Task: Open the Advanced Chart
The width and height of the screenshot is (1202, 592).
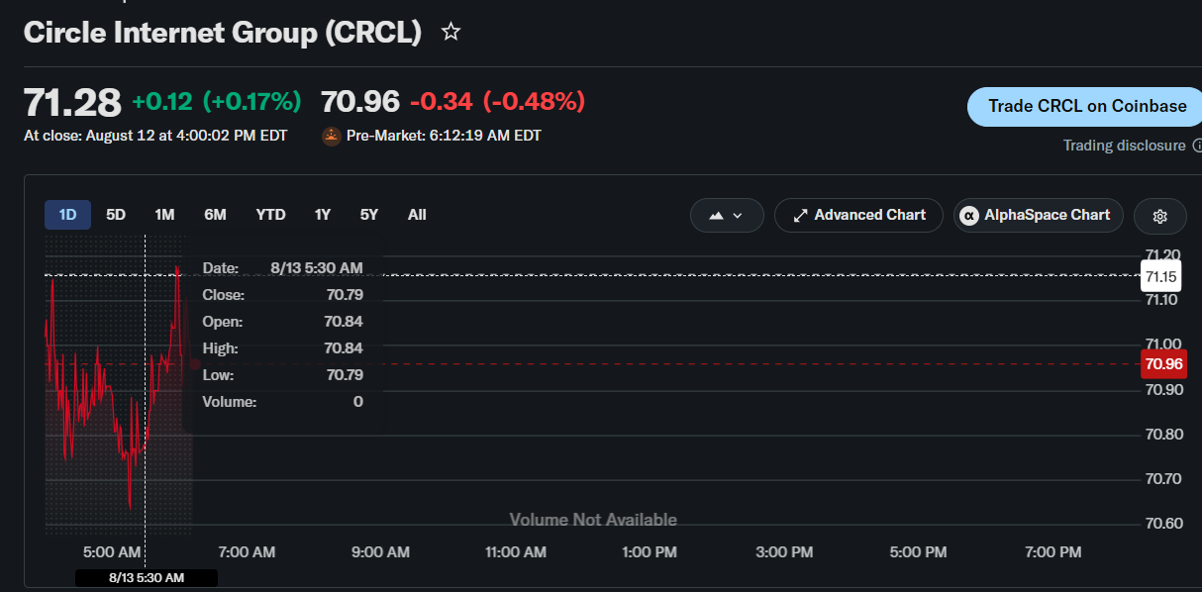Action: pos(858,215)
